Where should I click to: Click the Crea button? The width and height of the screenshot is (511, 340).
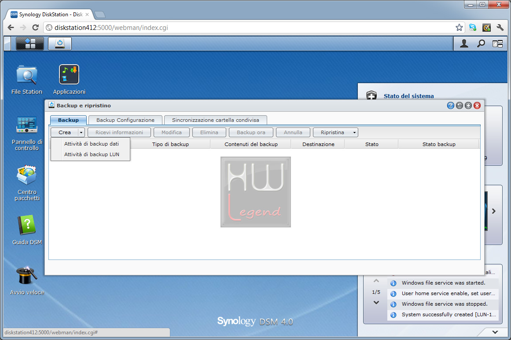click(x=65, y=132)
